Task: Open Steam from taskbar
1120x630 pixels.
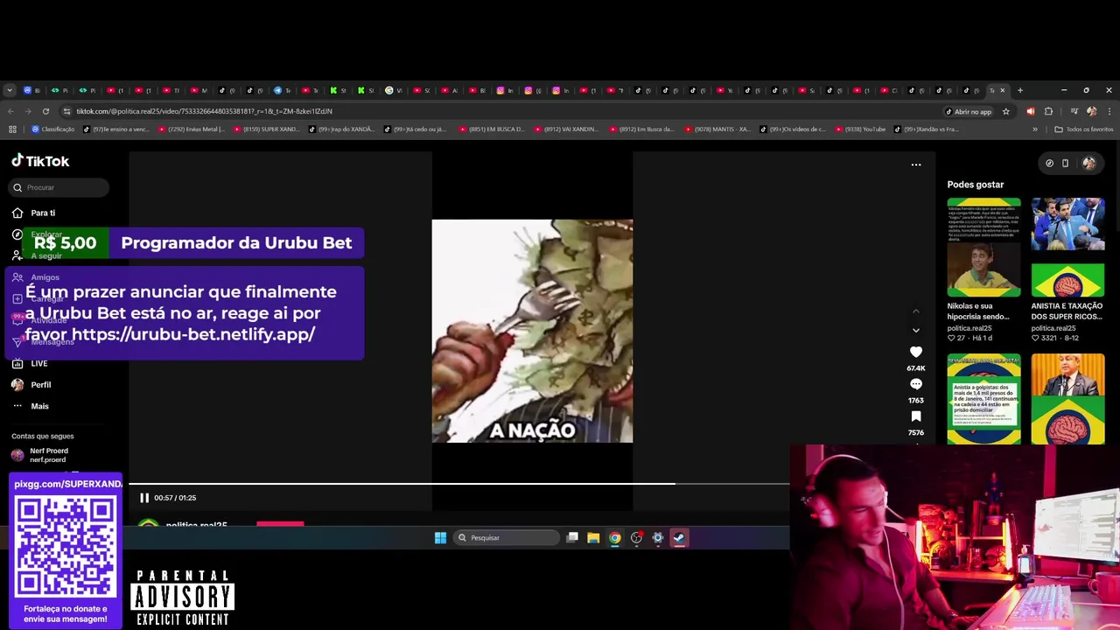Action: click(x=679, y=538)
